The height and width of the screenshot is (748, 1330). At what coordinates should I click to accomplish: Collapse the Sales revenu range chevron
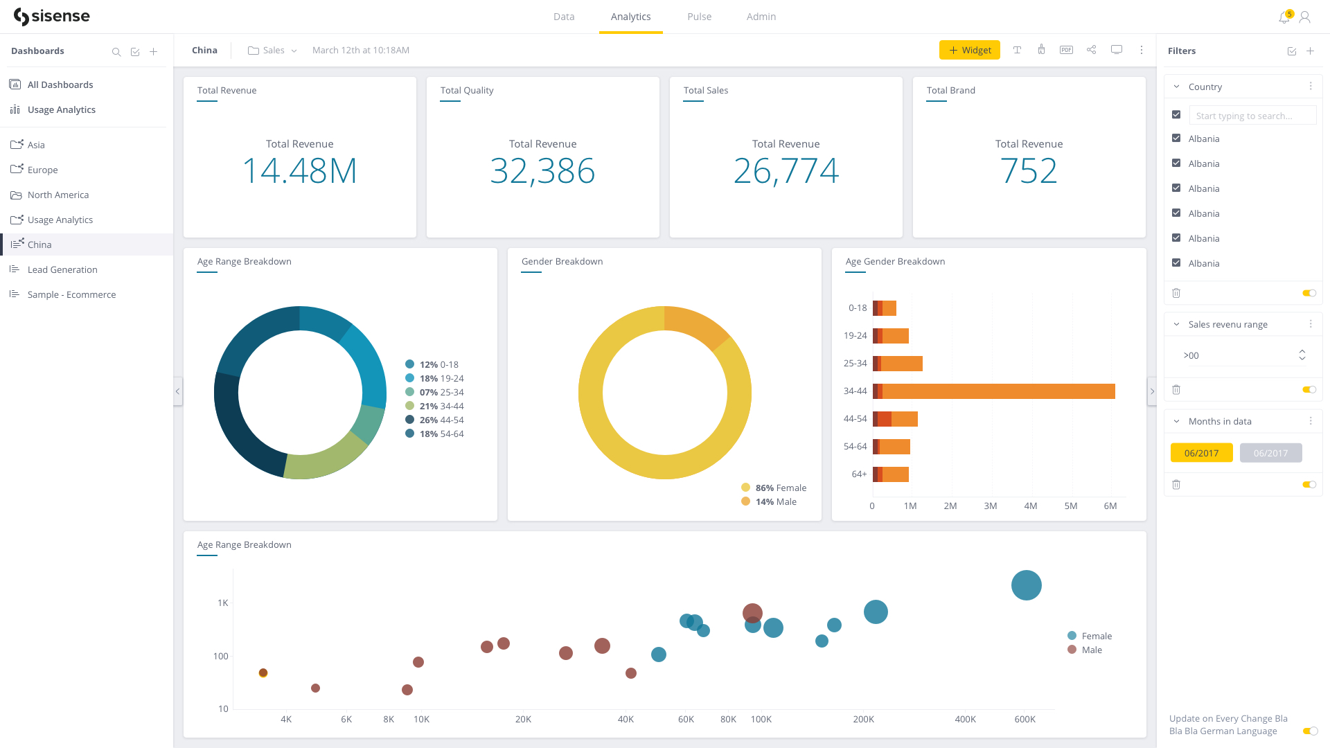pyautogui.click(x=1176, y=324)
